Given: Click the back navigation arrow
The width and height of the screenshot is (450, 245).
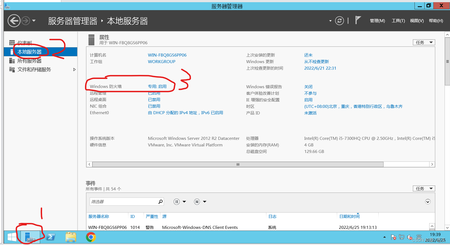Looking at the screenshot, I should coord(14,21).
